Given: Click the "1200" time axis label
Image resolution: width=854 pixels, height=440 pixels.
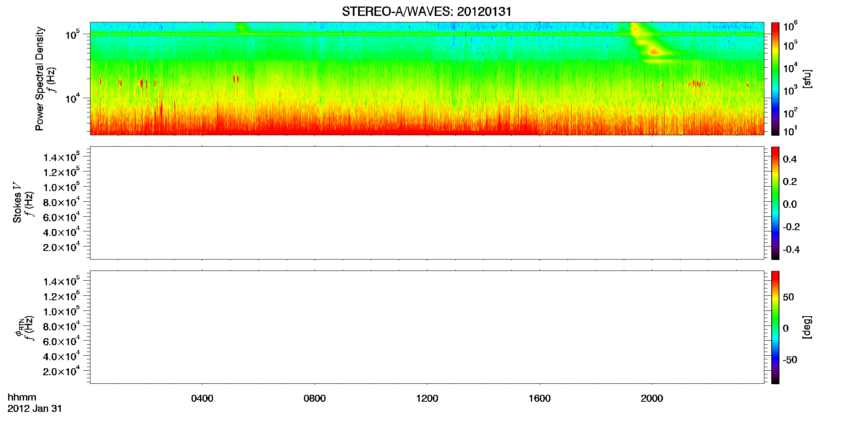Looking at the screenshot, I should pos(427,398).
